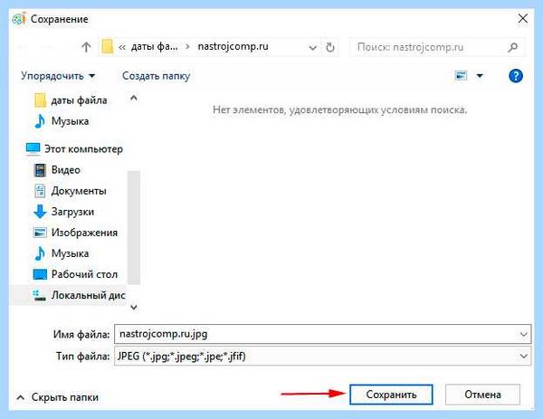The height and width of the screenshot is (419, 543).
Task: Open the help question-mark icon
Action: (x=516, y=75)
